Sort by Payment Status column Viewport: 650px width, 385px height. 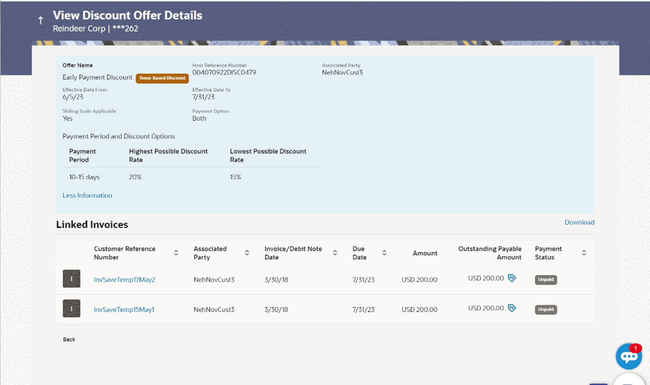[584, 253]
